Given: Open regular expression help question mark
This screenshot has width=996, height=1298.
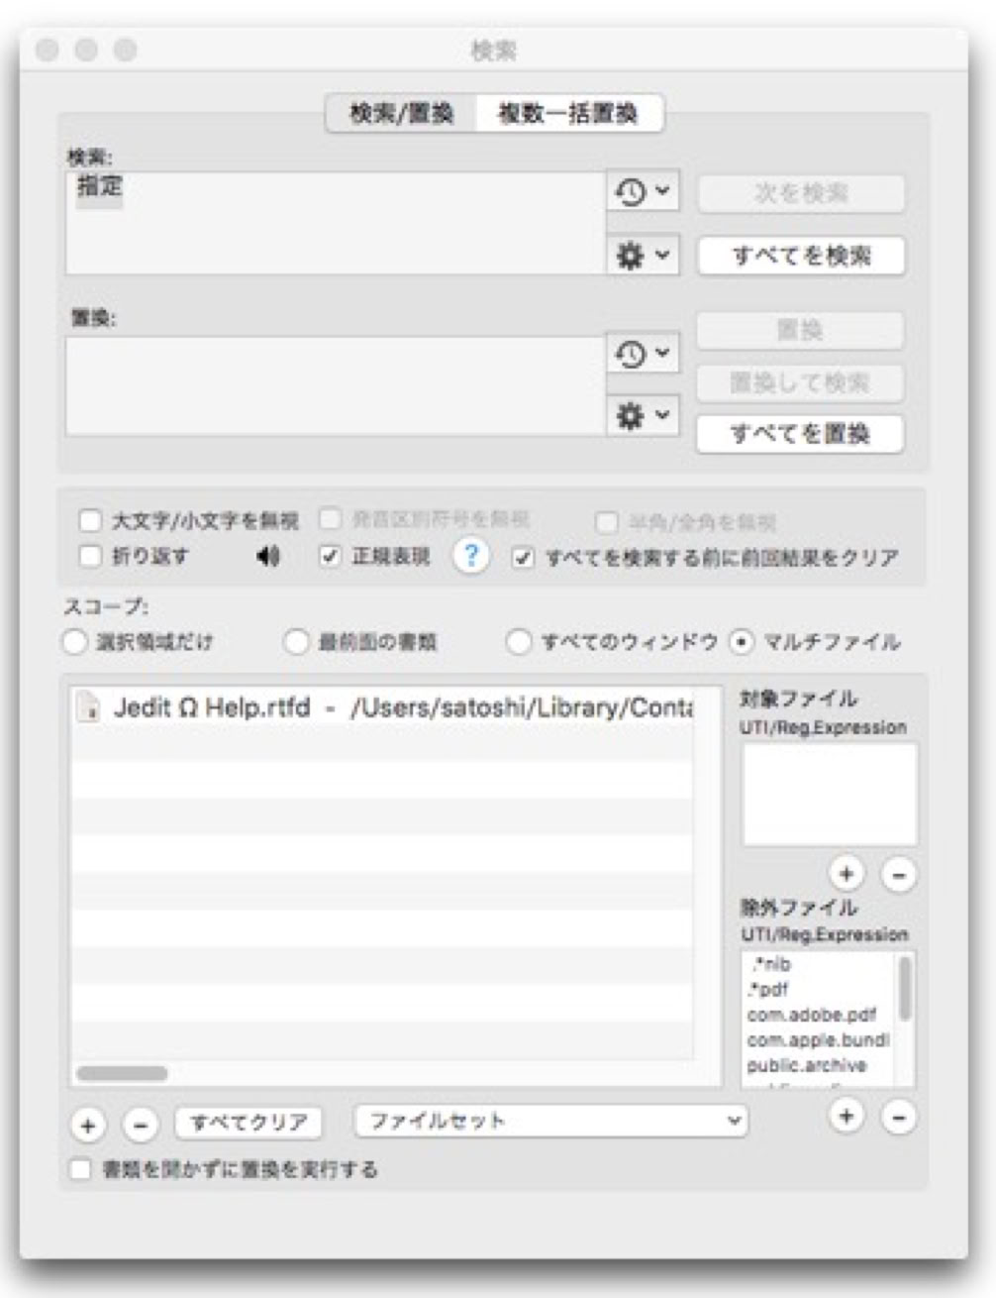Looking at the screenshot, I should [471, 556].
